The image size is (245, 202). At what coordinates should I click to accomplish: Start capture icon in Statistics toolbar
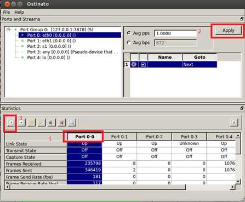52,122
